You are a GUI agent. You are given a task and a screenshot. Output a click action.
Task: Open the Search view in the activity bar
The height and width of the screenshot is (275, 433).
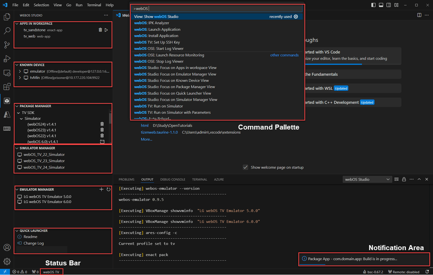pos(7,31)
